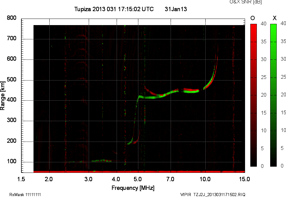Click the 1.5 tick on frequency axis
Screen dimensions: 286x197
21,179
